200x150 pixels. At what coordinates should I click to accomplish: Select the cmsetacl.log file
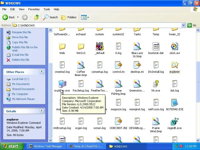[62, 65]
